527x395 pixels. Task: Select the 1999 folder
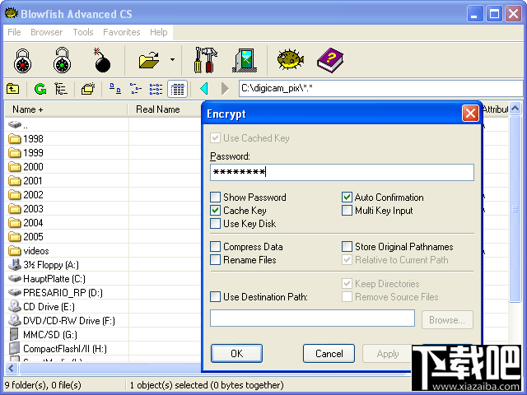tap(26, 153)
